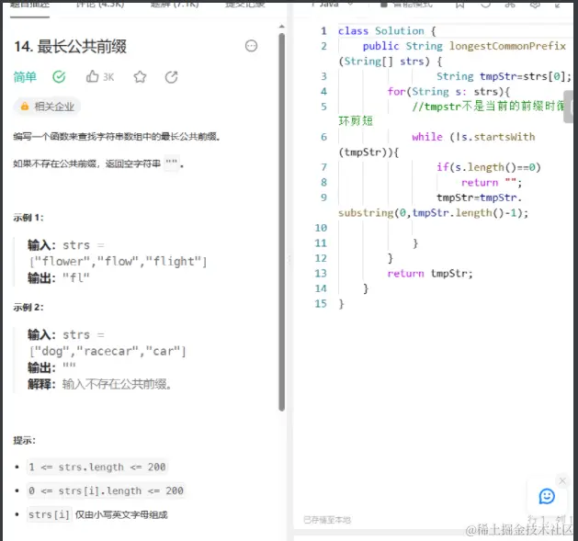Favorite the problem with the star icon
The height and width of the screenshot is (541, 578).
140,77
